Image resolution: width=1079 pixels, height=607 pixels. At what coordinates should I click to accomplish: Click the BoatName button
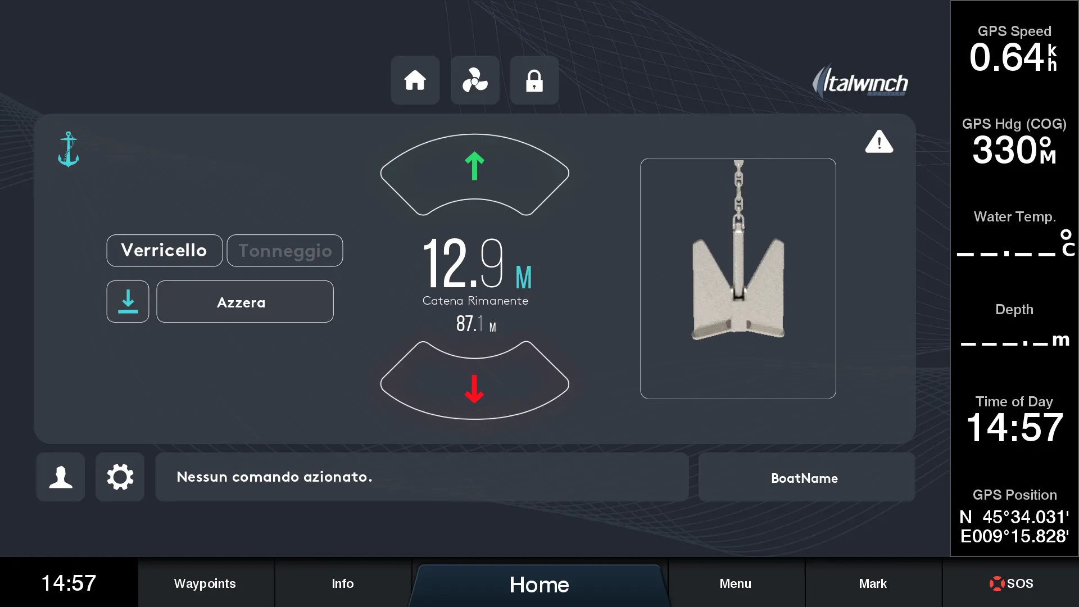coord(805,478)
